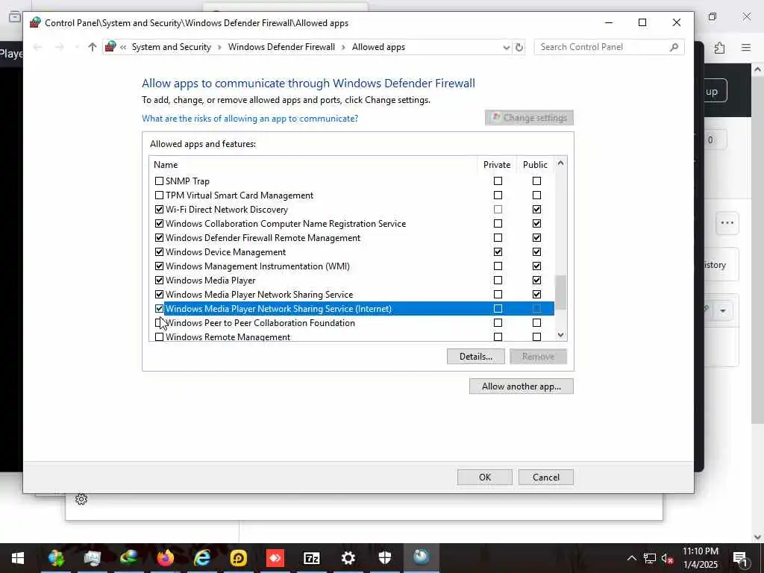
Task: Select the Windows Device Management row
Action: pos(352,252)
